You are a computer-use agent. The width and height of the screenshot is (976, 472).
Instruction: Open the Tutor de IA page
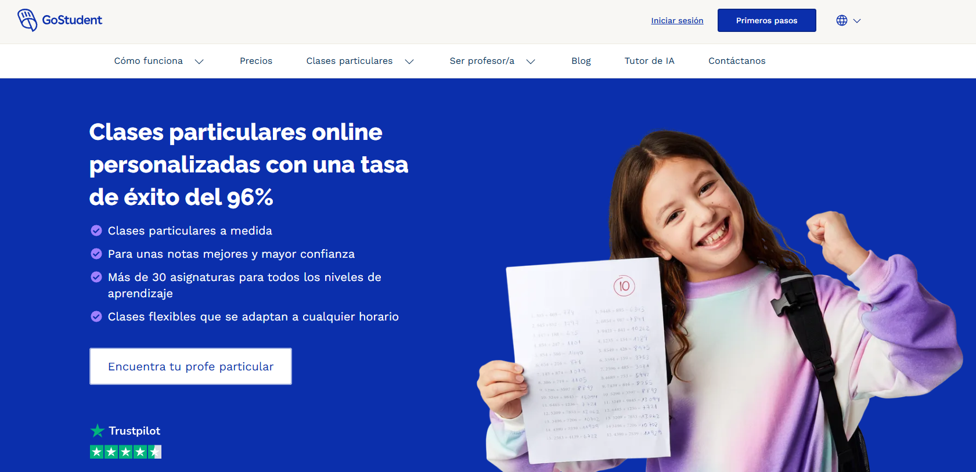[x=649, y=61]
